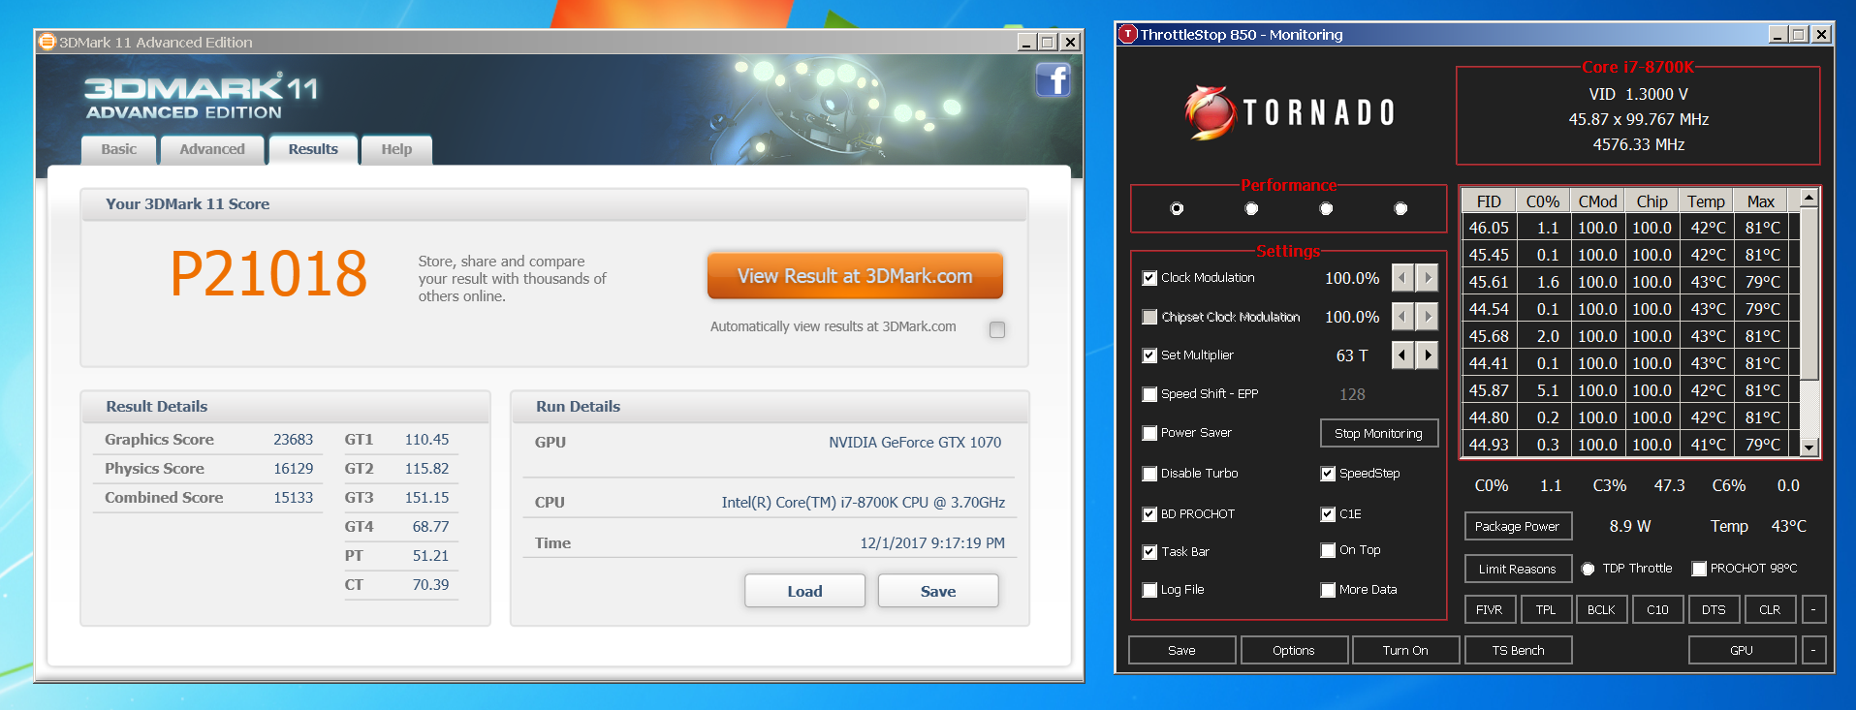This screenshot has height=710, width=1856.
Task: Toggle Clock Modulation checkbox
Action: [1149, 278]
